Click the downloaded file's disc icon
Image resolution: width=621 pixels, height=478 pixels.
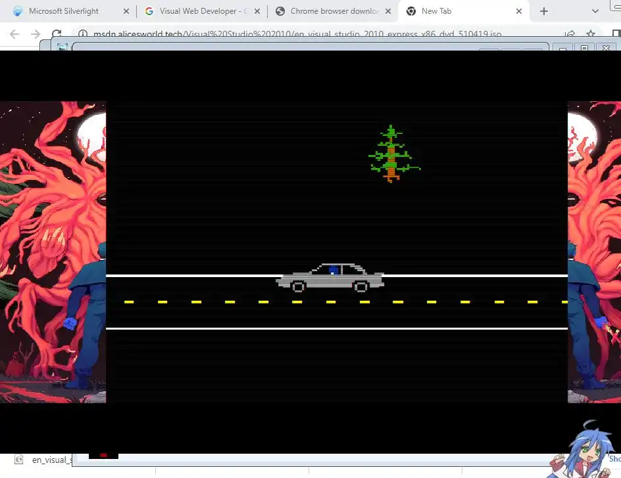(x=18, y=460)
